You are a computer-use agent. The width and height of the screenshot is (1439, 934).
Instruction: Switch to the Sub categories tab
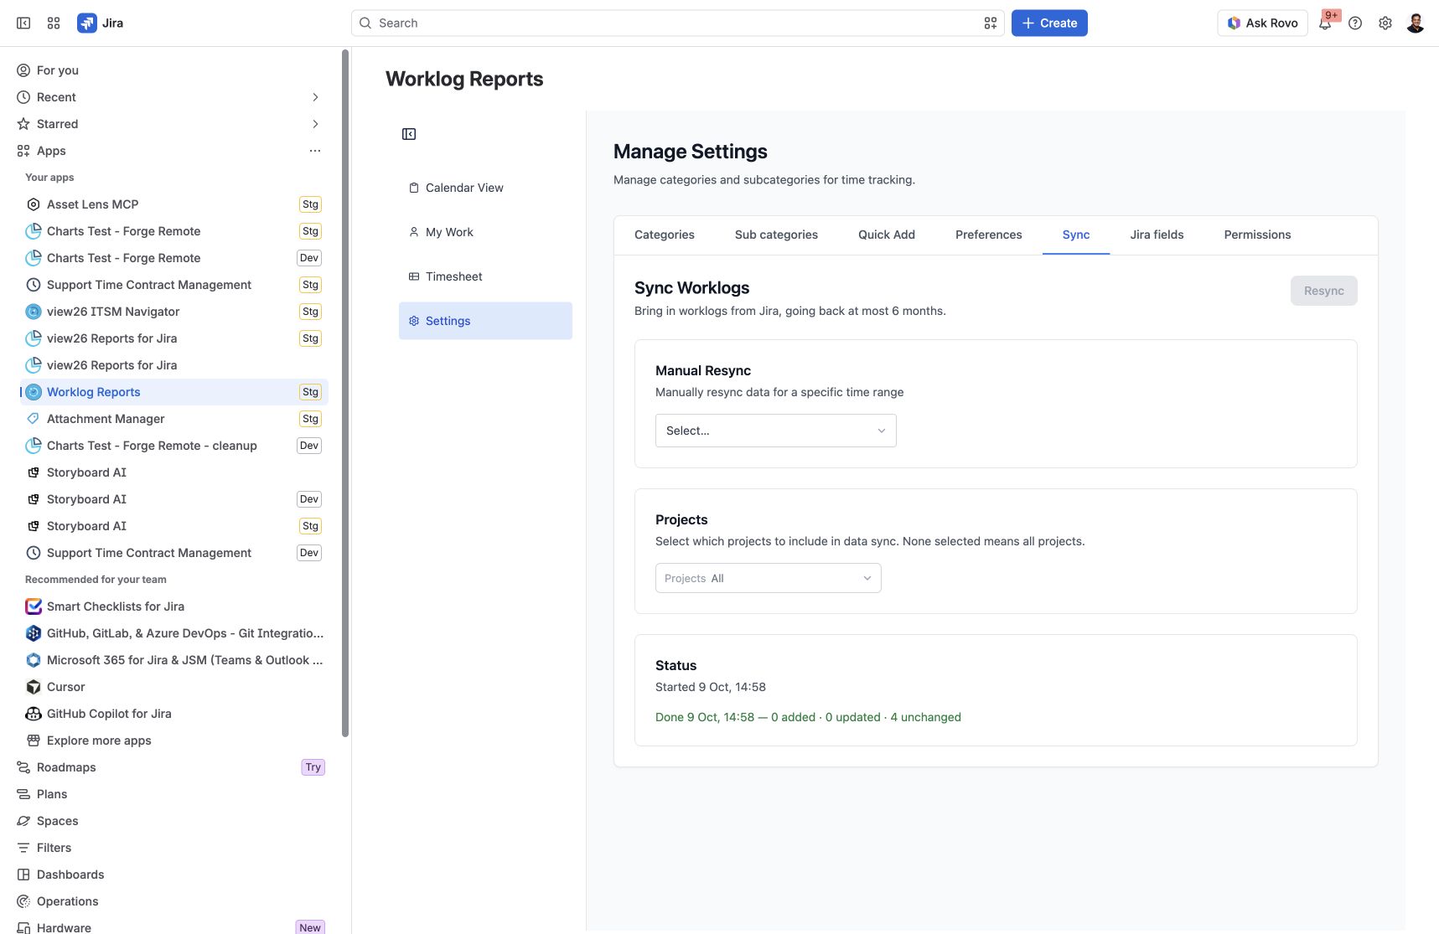776,235
